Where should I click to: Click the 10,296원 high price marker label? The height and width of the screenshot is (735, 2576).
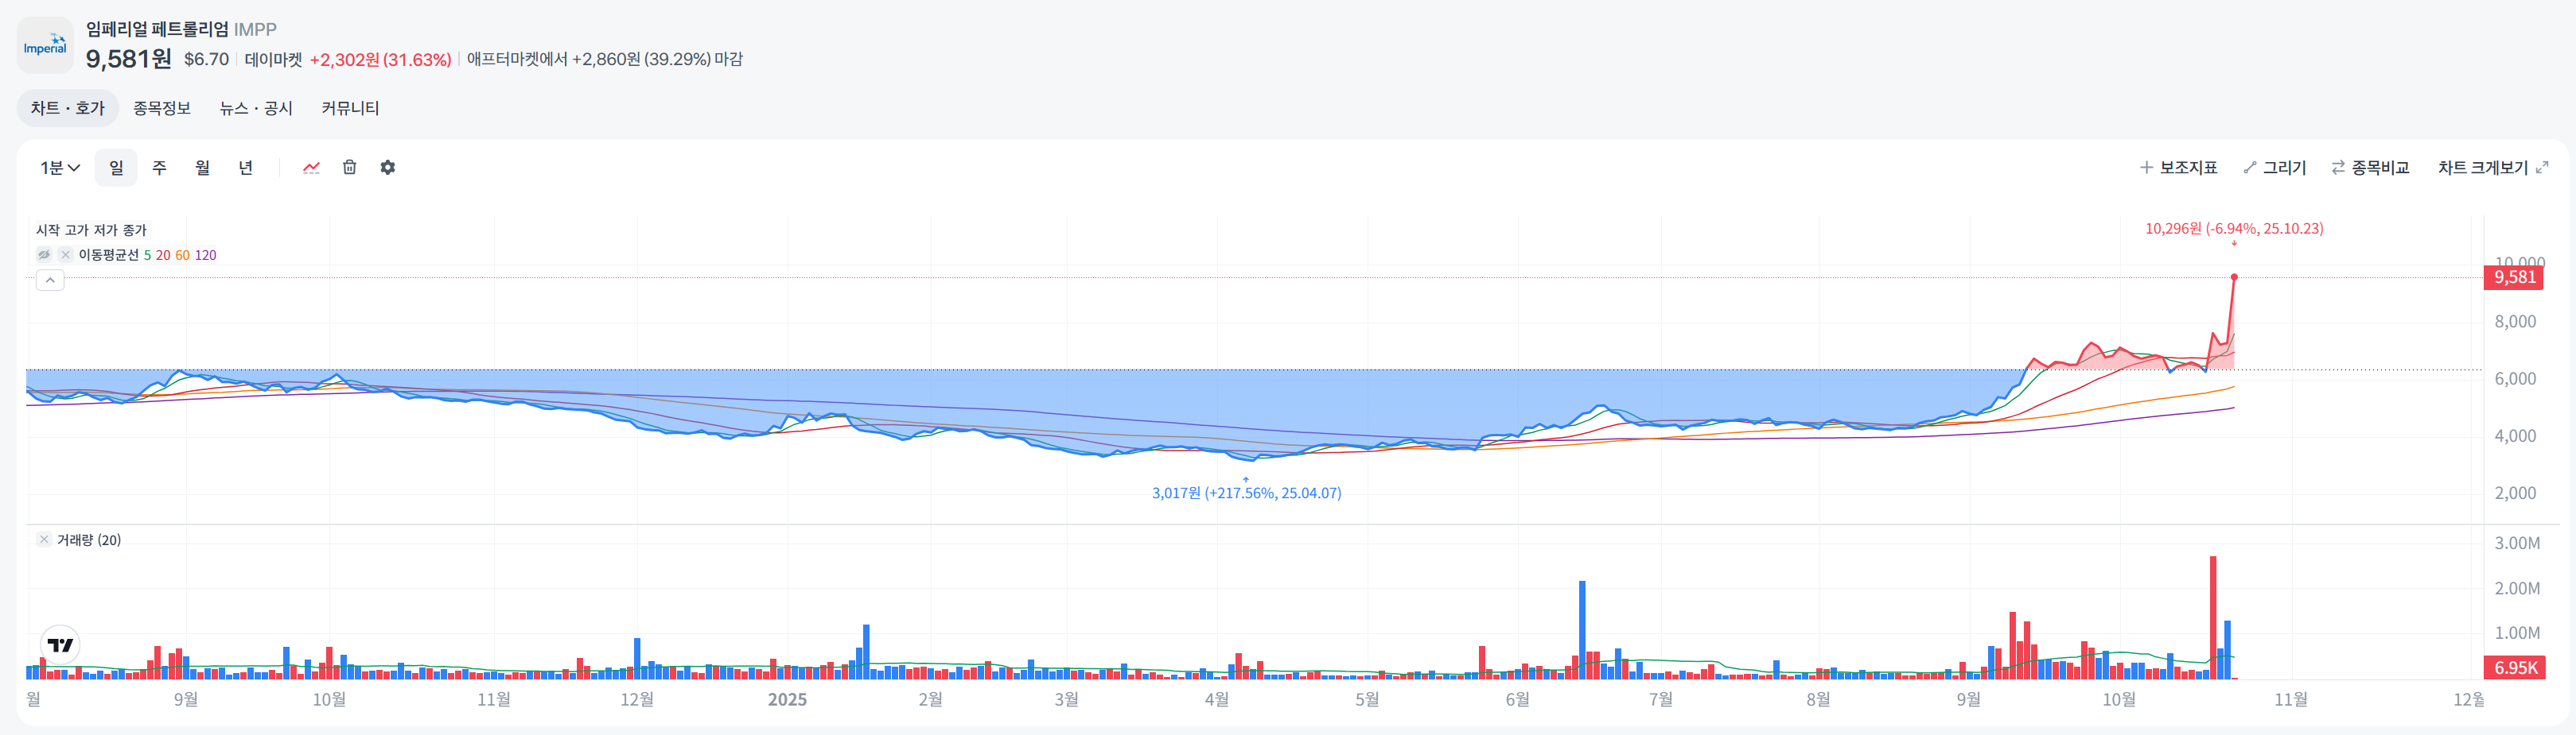tap(2234, 229)
